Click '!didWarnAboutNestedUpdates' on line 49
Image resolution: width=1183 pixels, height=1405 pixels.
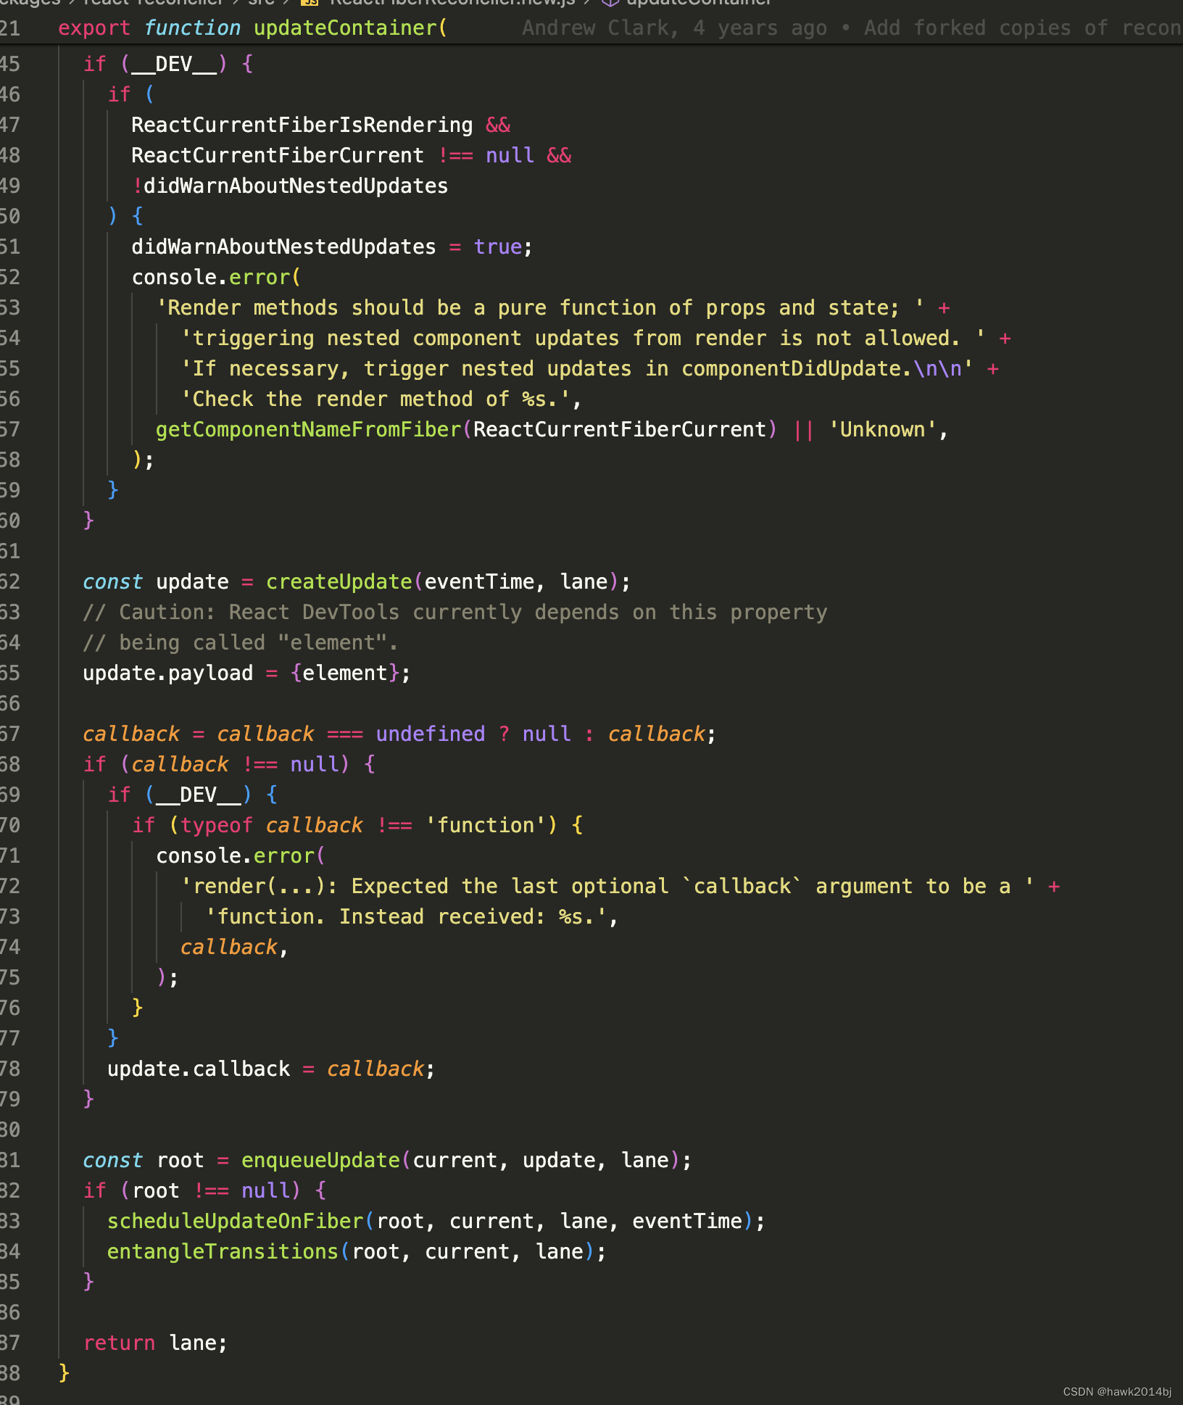pyautogui.click(x=290, y=186)
